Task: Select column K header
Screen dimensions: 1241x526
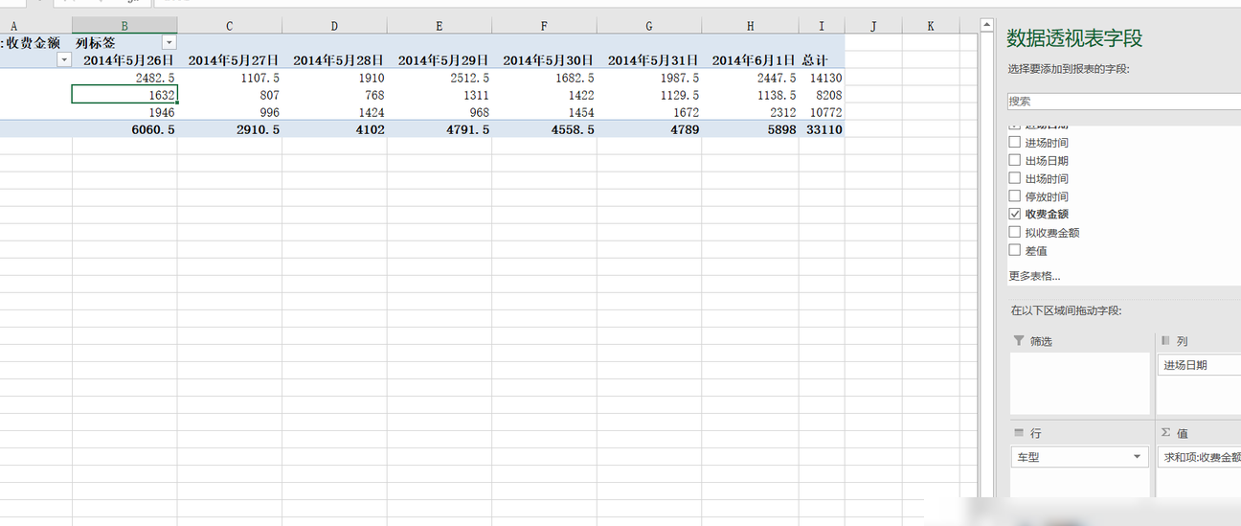Action: coord(931,26)
